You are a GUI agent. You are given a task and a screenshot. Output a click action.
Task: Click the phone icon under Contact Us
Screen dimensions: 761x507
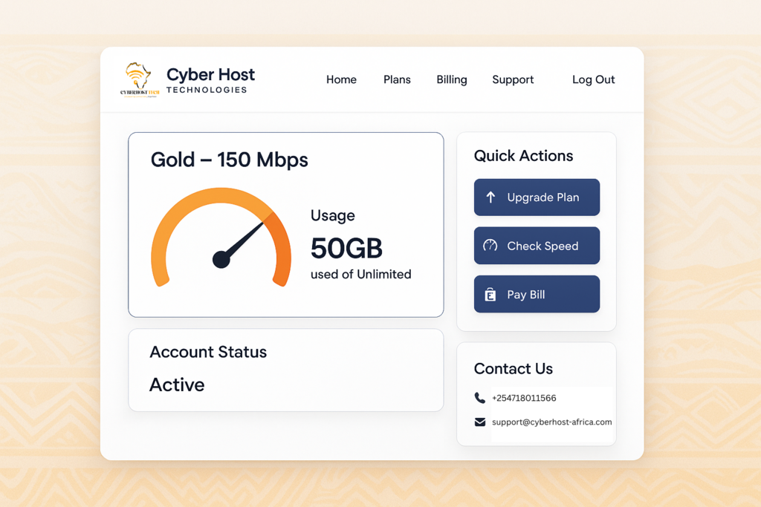[x=480, y=398]
